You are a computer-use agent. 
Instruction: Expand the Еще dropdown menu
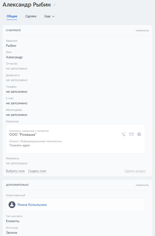[x=49, y=16]
